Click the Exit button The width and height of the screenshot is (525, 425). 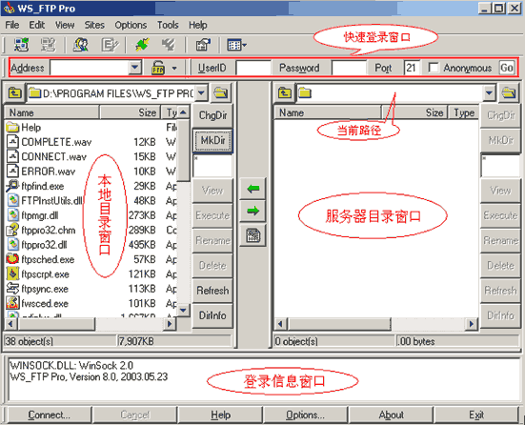pyautogui.click(x=476, y=415)
